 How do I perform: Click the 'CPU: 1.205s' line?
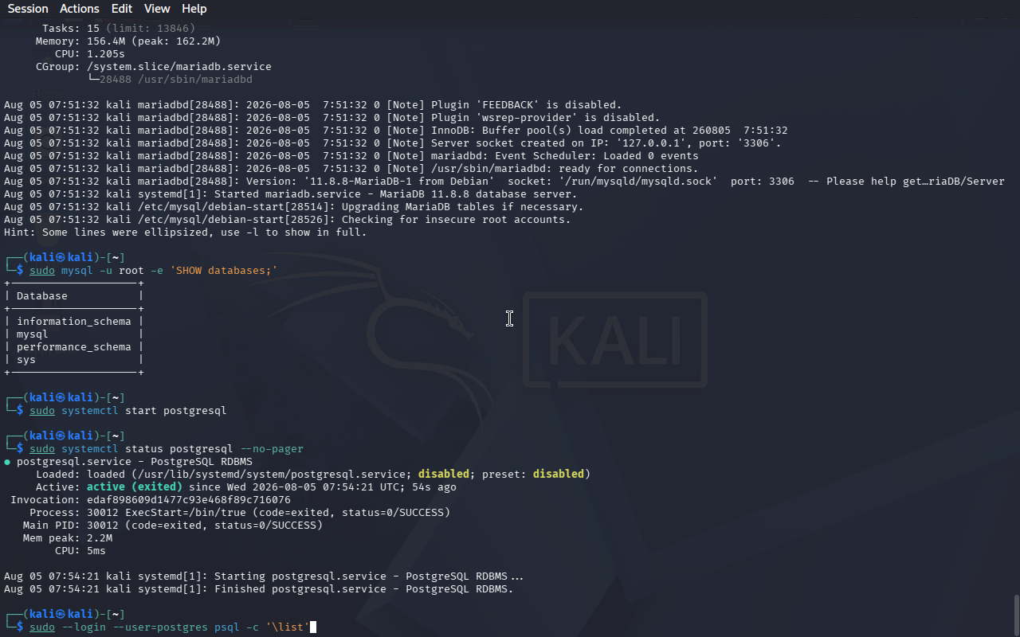pyautogui.click(x=90, y=54)
